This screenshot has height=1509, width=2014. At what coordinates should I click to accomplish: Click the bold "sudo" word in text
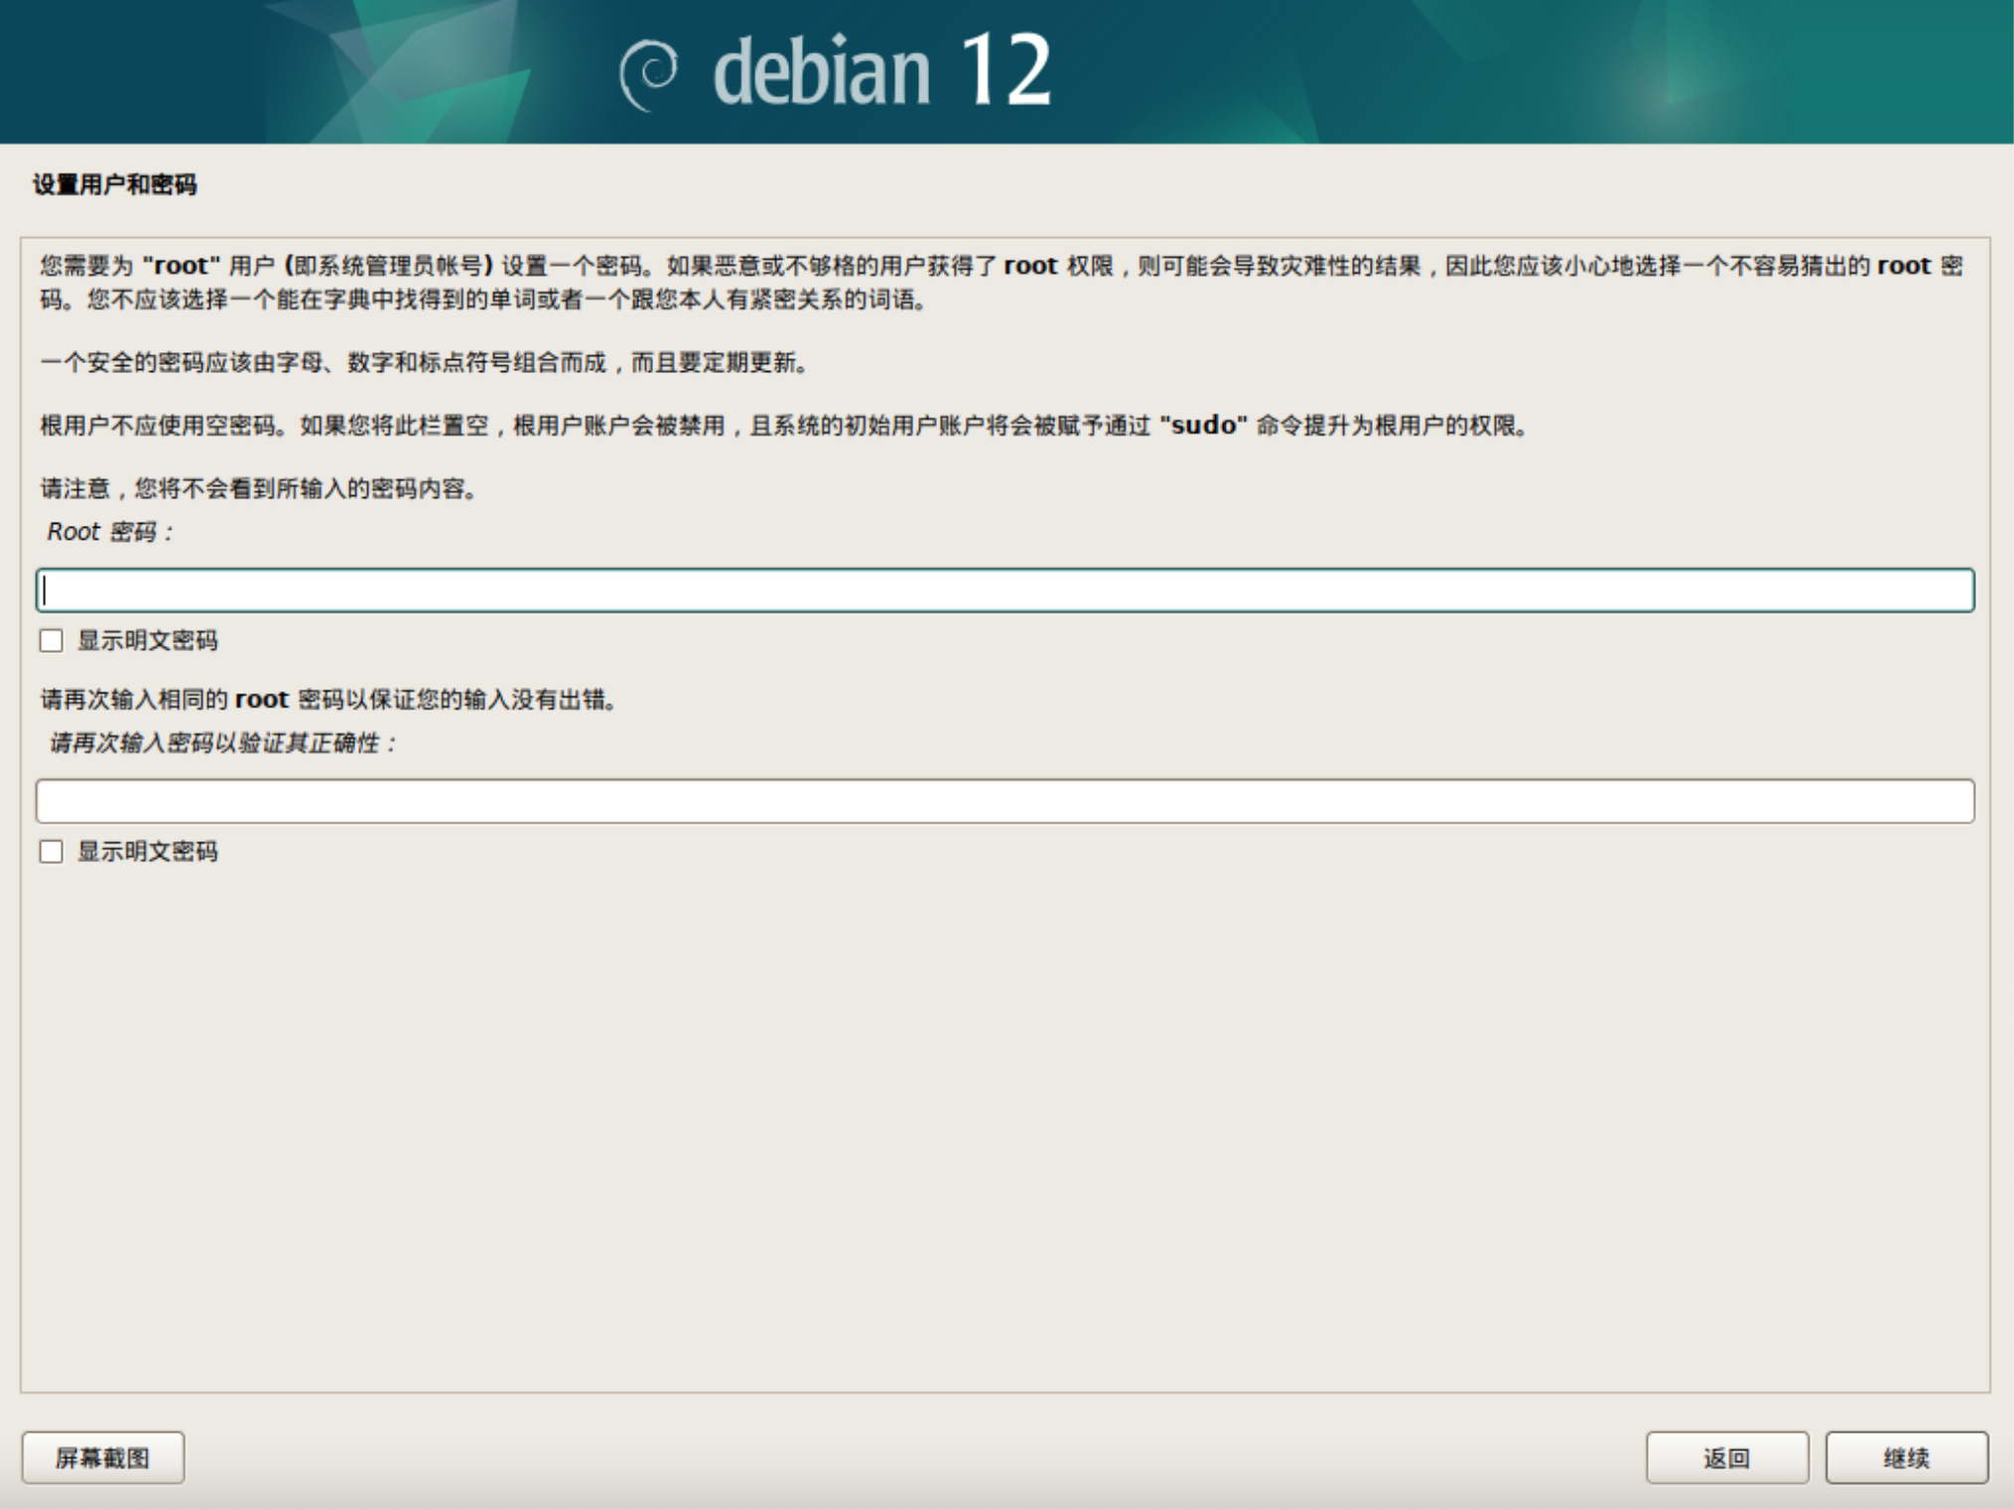[1203, 426]
